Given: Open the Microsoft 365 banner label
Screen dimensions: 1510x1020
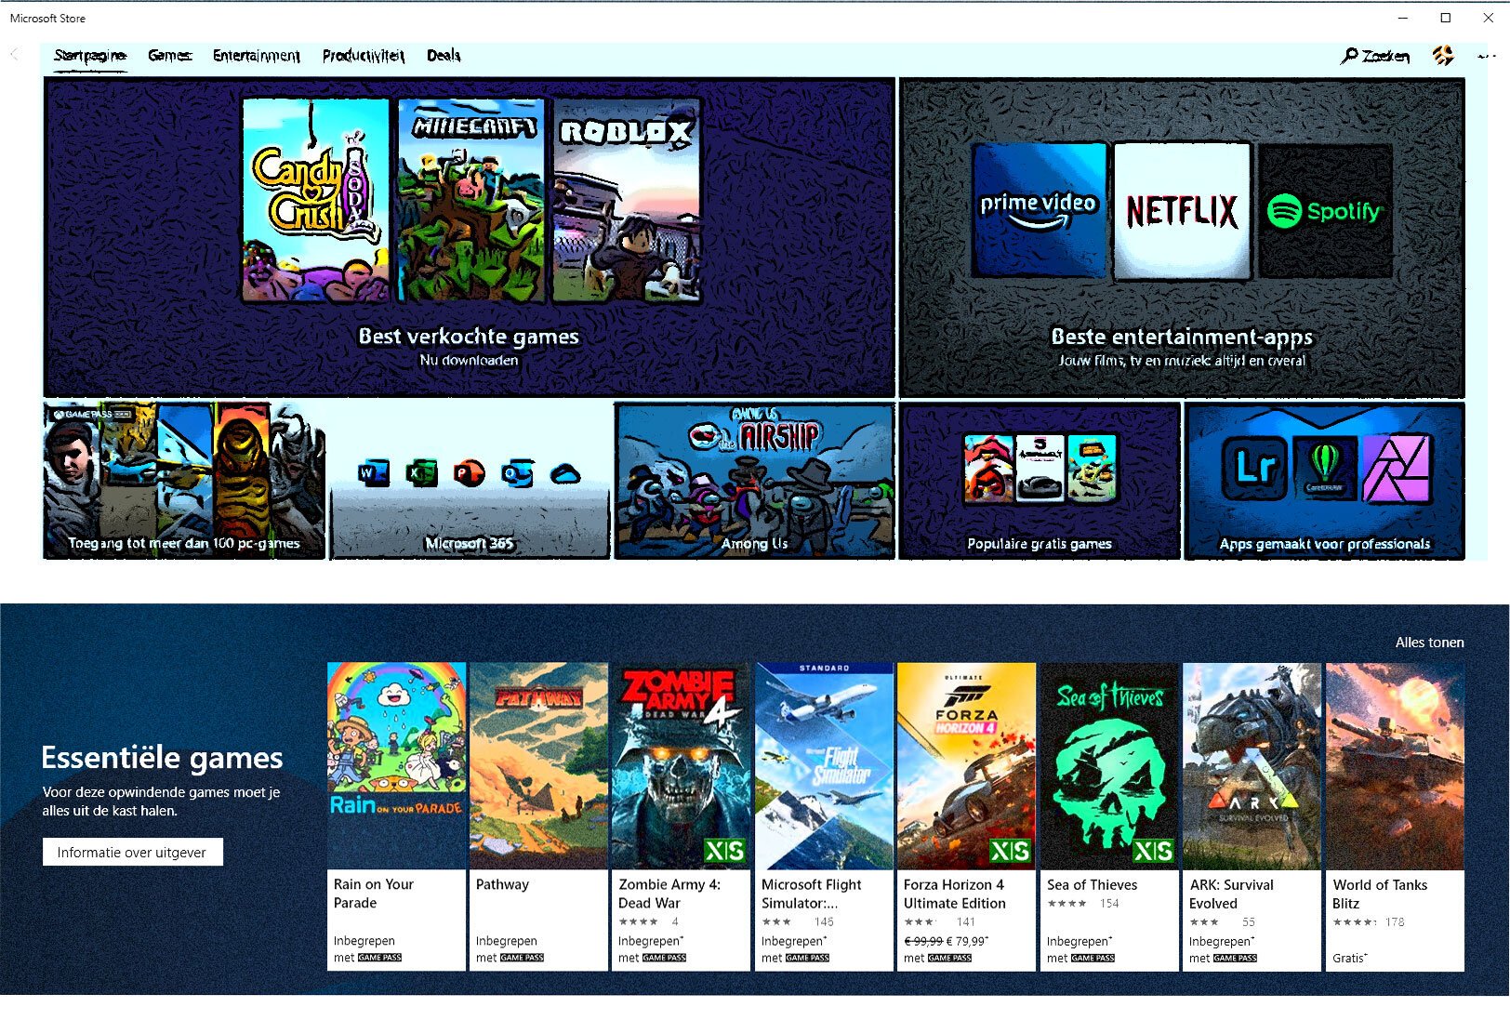Looking at the screenshot, I should coord(469,543).
